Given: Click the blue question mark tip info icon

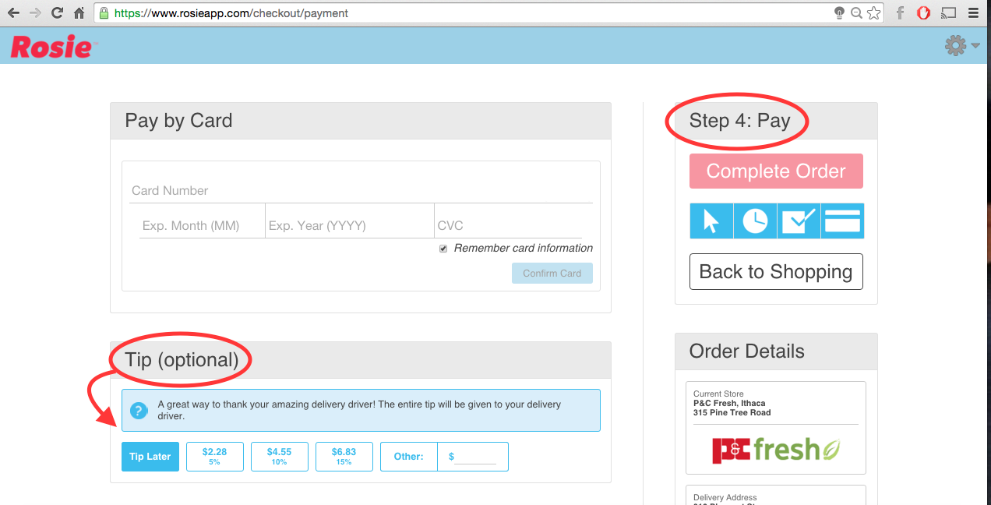Looking at the screenshot, I should click(139, 411).
